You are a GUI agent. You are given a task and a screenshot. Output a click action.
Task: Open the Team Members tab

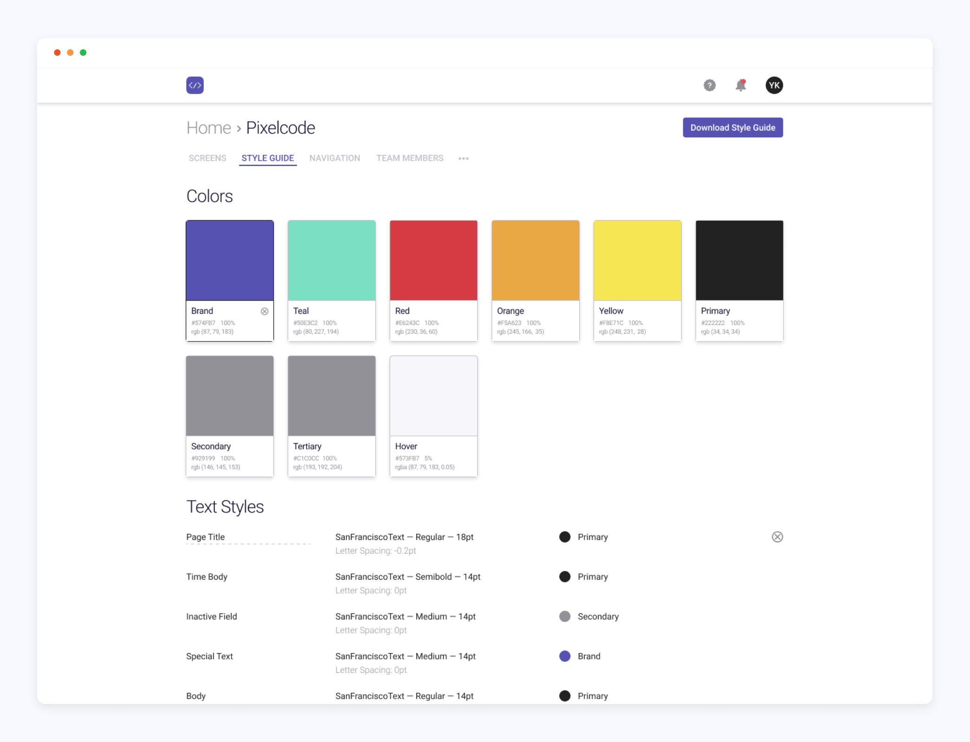click(410, 158)
